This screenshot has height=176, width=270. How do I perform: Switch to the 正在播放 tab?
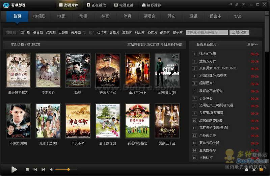pos(96,5)
